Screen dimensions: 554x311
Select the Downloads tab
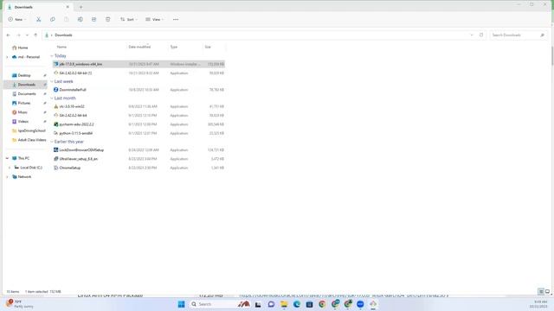coord(38,7)
